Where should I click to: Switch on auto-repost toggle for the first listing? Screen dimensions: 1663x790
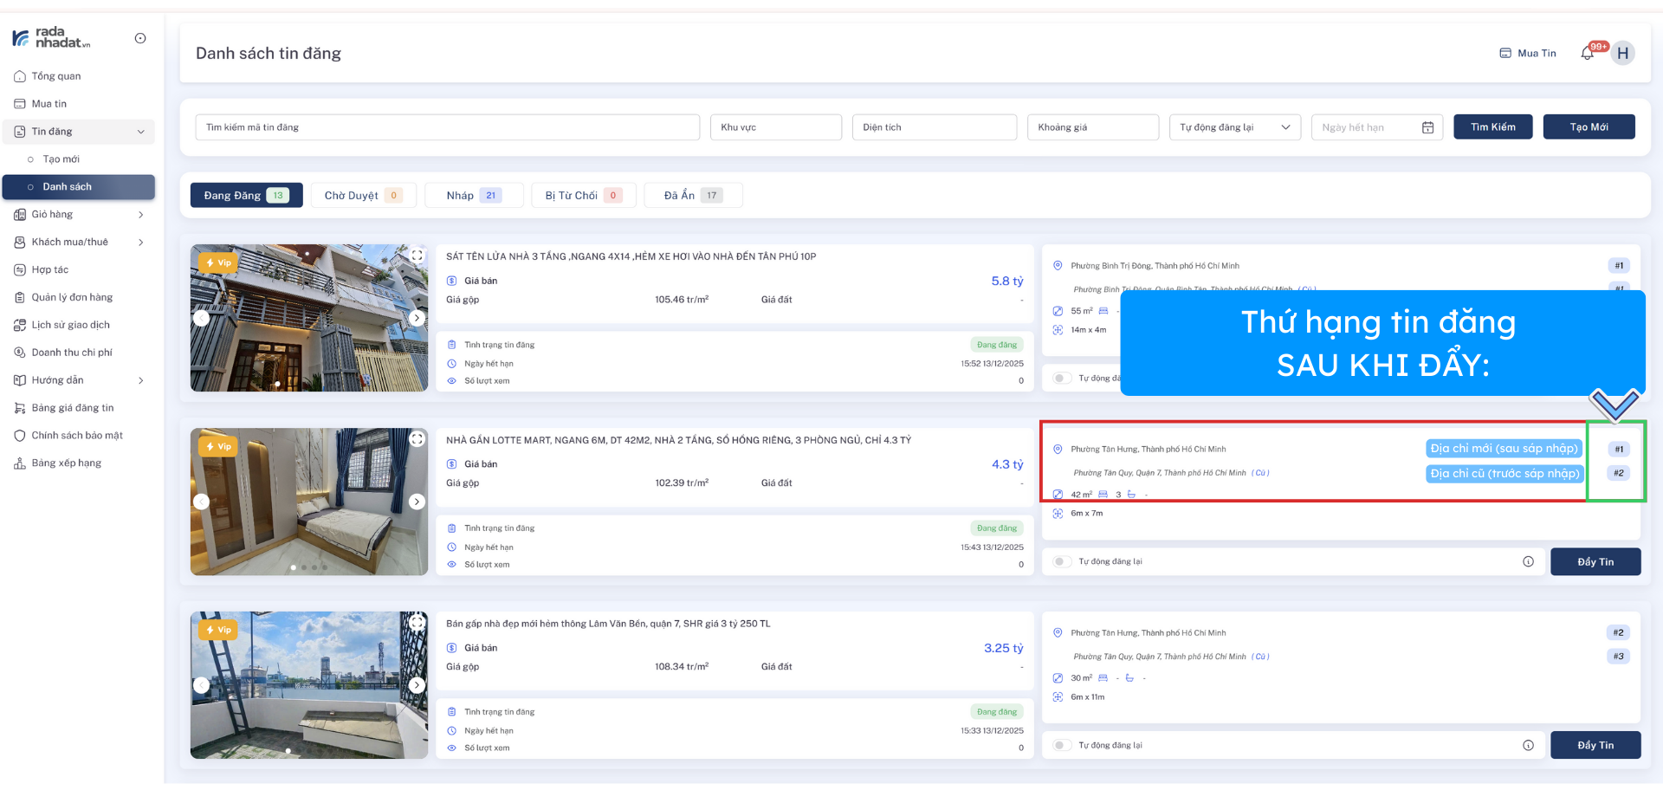[1062, 379]
